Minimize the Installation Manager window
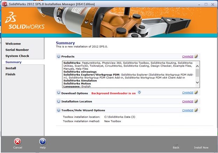Viewport: 218px width, 153px height. click(x=199, y=4)
